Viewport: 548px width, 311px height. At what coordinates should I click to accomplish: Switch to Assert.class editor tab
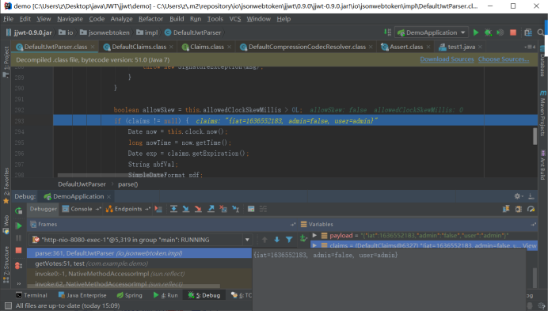coord(406,47)
